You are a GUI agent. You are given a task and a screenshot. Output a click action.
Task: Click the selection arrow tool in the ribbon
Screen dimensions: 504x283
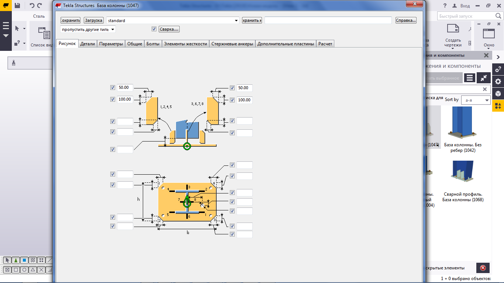coord(17,28)
